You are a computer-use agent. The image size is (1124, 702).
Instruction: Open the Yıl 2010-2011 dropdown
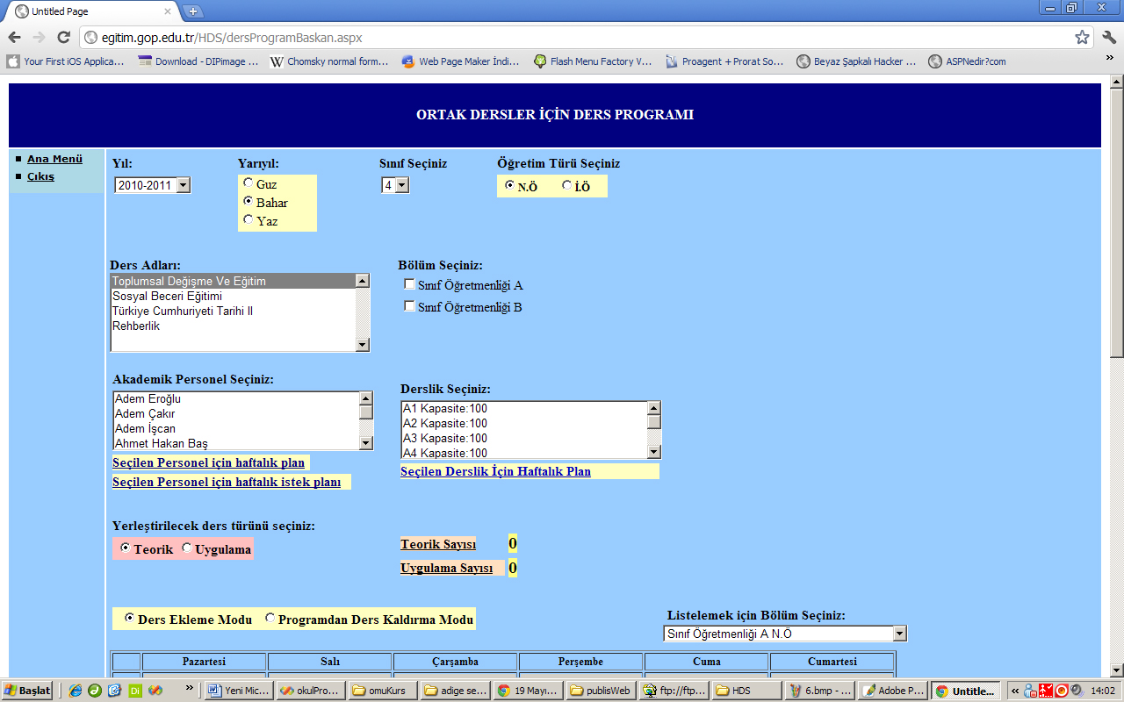(153, 185)
